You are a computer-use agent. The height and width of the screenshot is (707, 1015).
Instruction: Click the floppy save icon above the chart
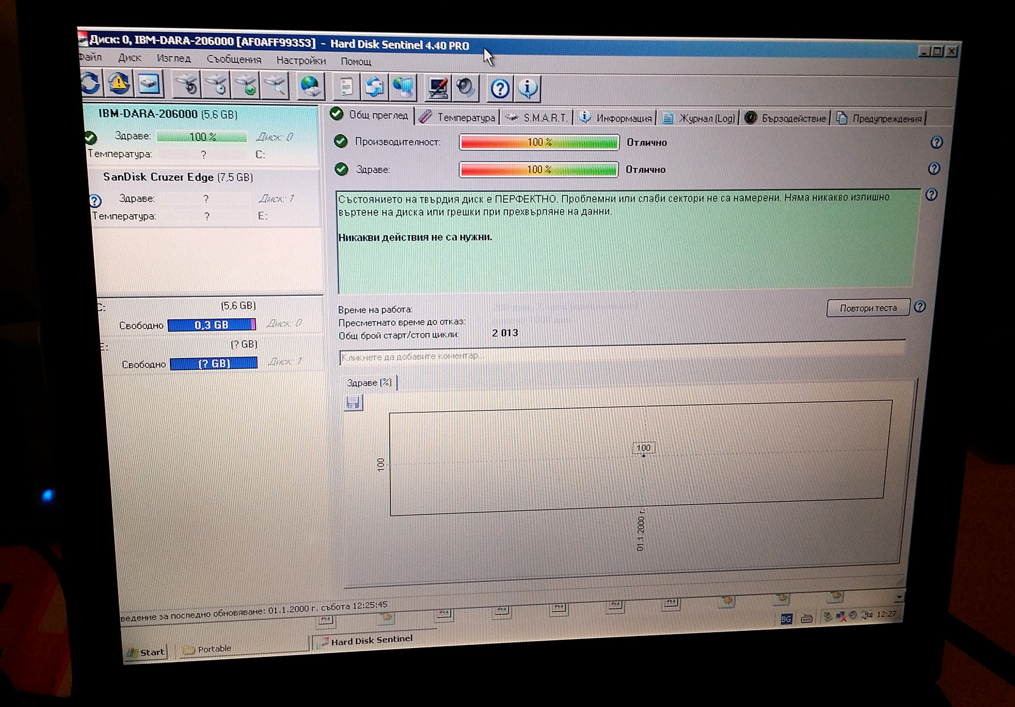(353, 402)
